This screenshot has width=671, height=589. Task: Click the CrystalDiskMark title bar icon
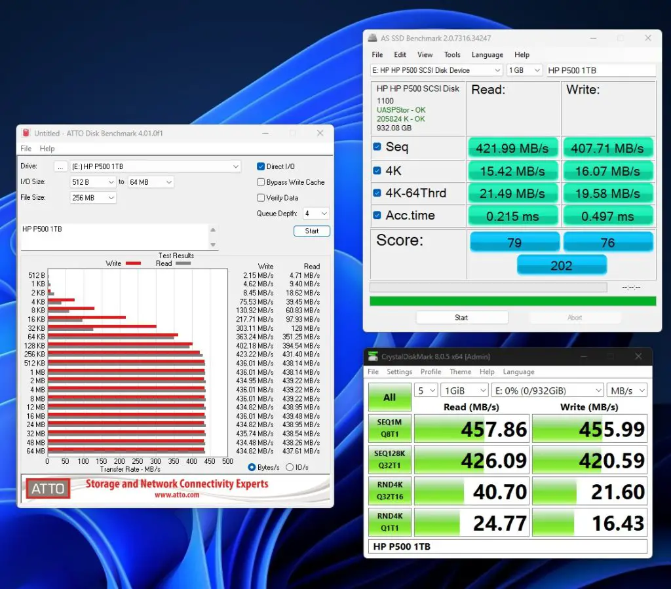[x=373, y=356]
